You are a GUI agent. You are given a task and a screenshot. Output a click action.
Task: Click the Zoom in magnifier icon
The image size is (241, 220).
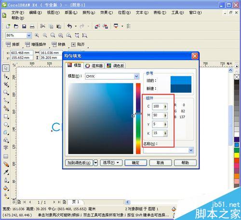[x=37, y=35]
